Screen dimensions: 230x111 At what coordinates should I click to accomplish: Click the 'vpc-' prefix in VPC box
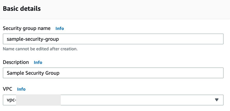(x=11, y=100)
